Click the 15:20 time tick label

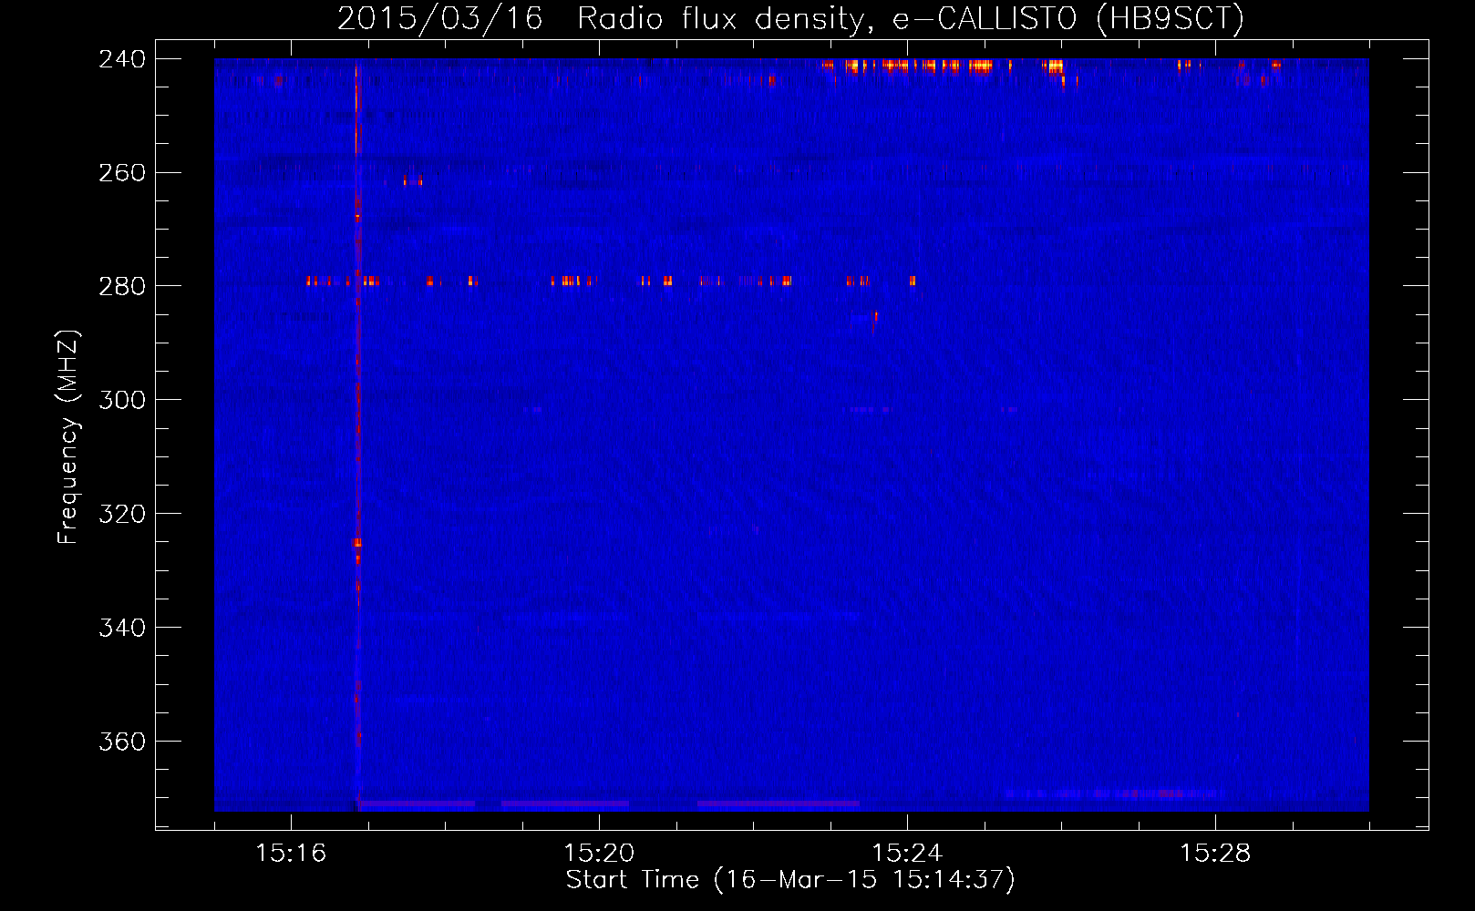(599, 854)
